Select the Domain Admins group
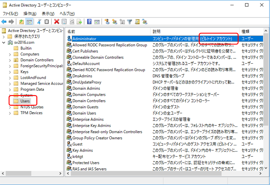 (86, 88)
